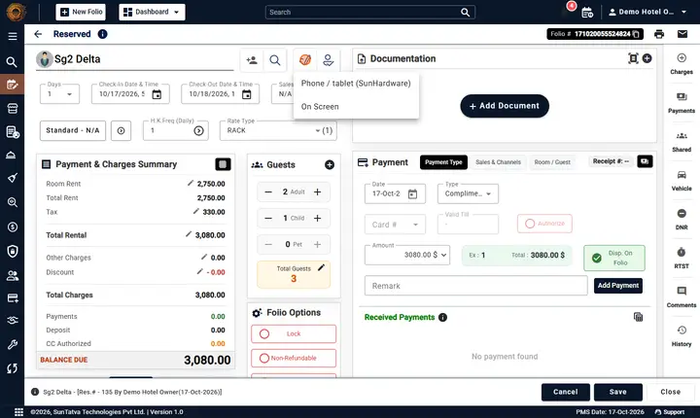The height and width of the screenshot is (418, 700).
Task: Click Received Payments copy icon
Action: coord(639,317)
